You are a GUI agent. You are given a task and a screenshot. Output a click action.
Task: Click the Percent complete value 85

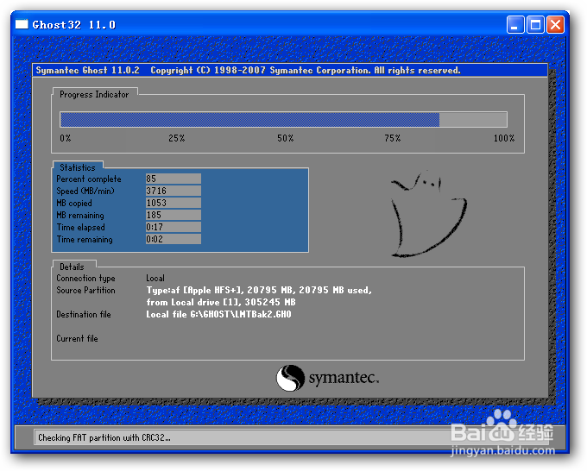174,179
